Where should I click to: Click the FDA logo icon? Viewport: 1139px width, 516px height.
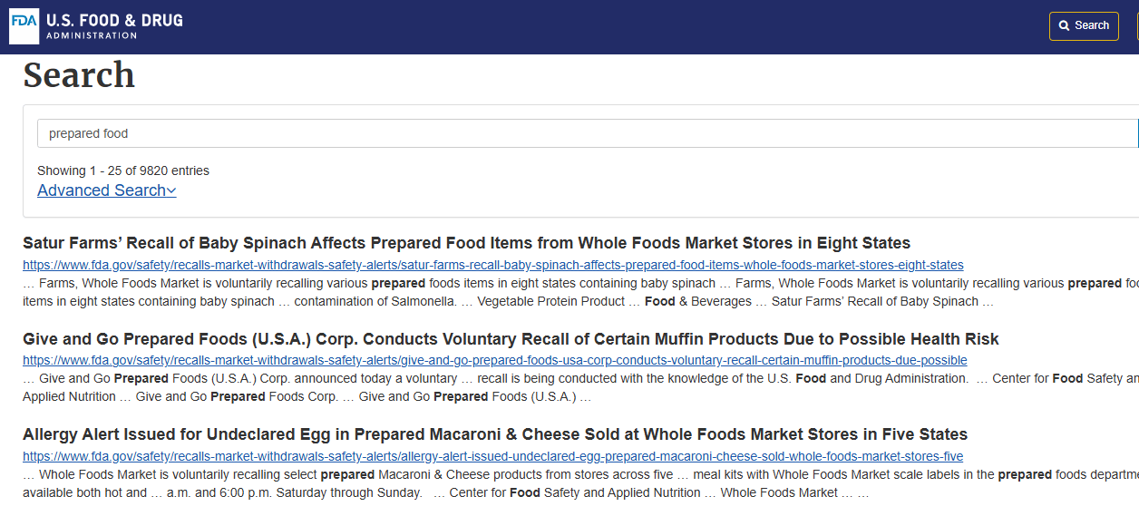point(24,25)
